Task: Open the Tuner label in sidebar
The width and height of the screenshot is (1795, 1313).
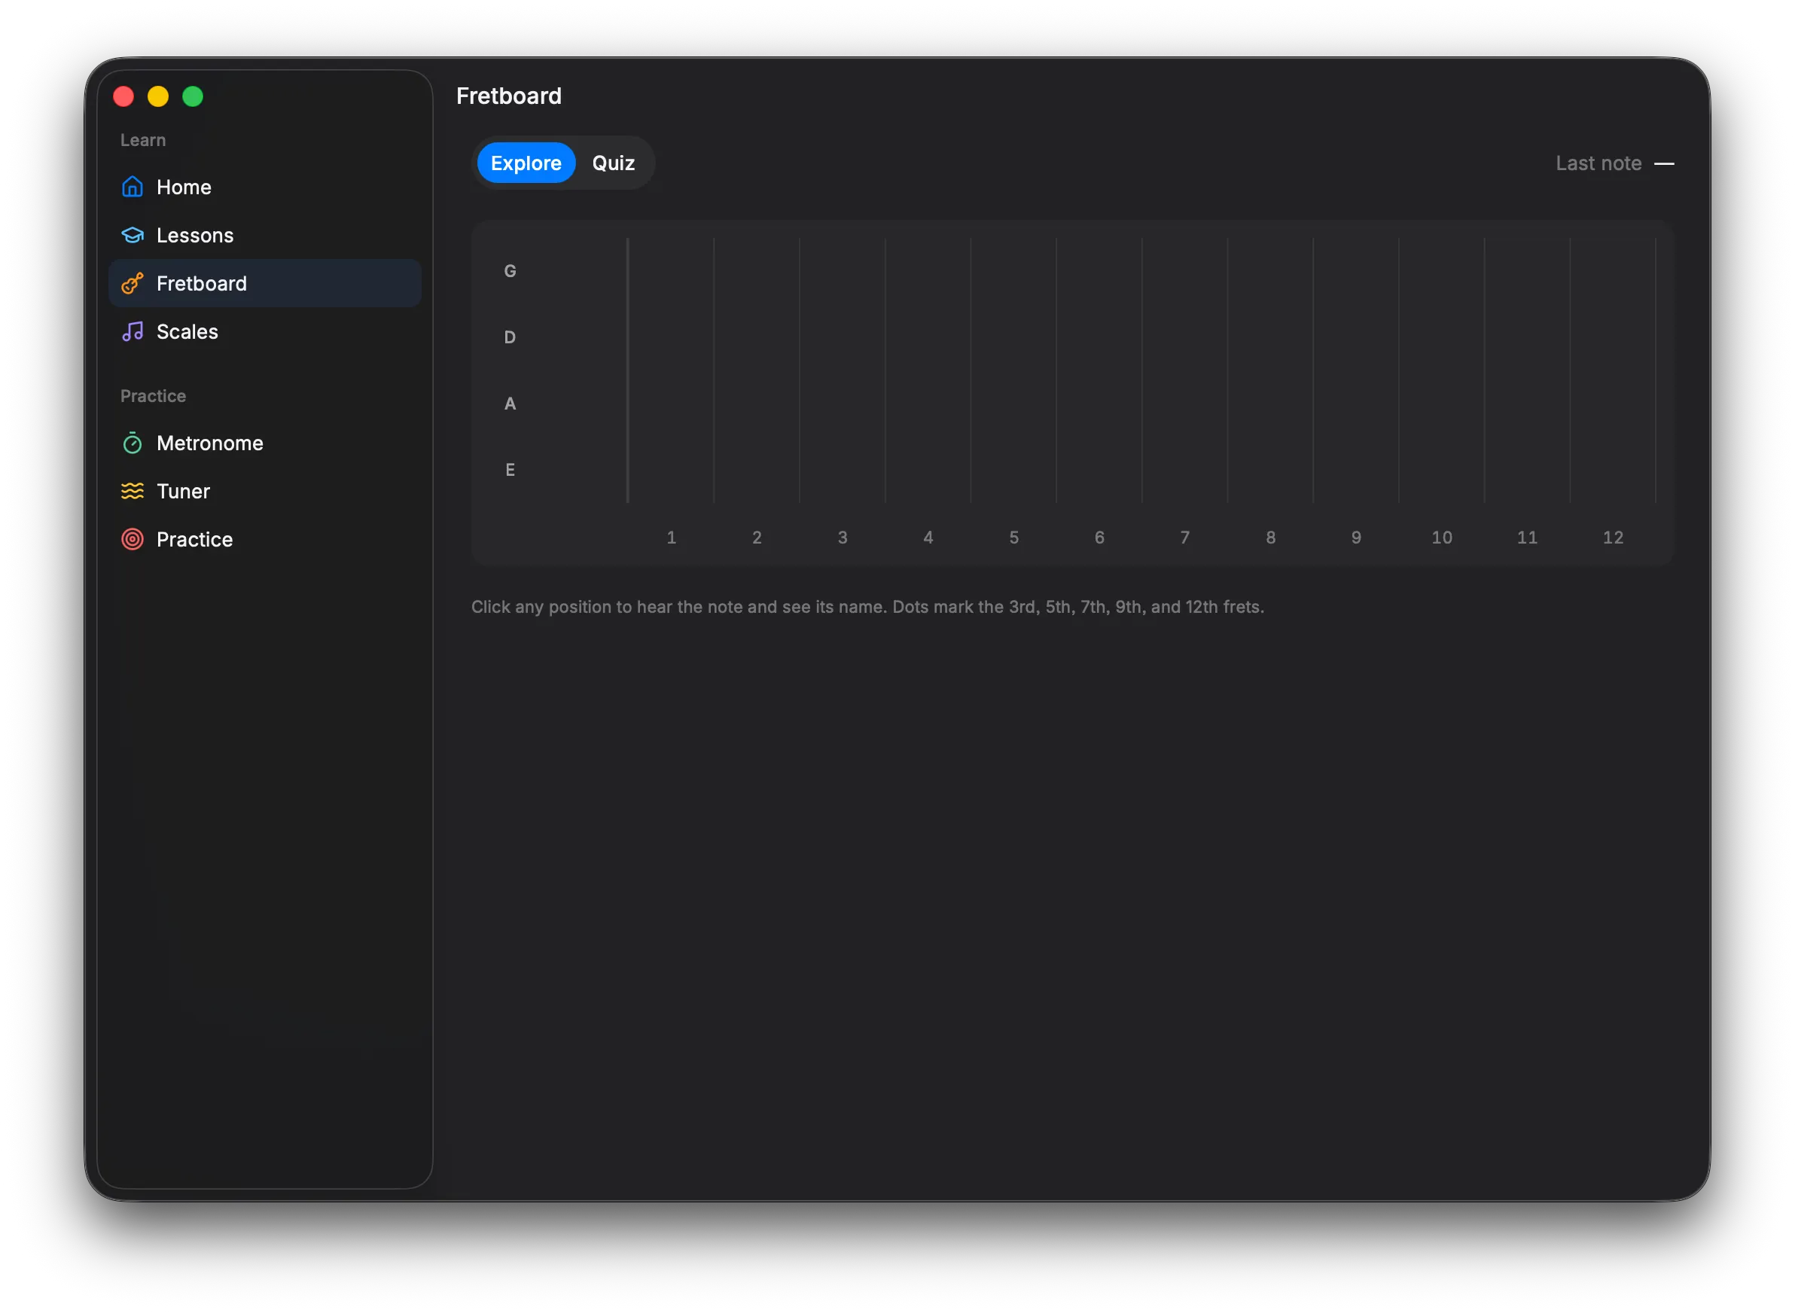Action: (184, 492)
